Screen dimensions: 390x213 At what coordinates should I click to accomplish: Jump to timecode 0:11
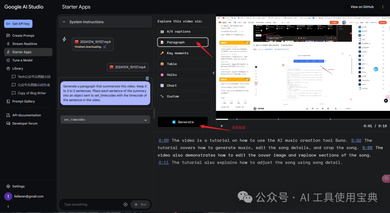point(164,162)
